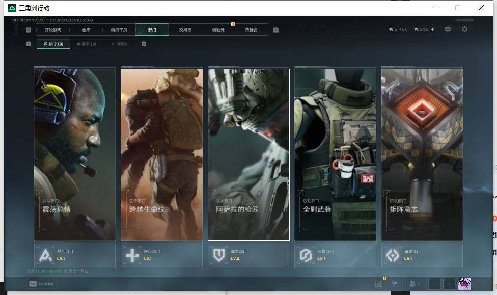Image resolution: width=497 pixels, height=295 pixels.
Task: Click the key-hint icon before 部门任务
Action: click(x=29, y=44)
